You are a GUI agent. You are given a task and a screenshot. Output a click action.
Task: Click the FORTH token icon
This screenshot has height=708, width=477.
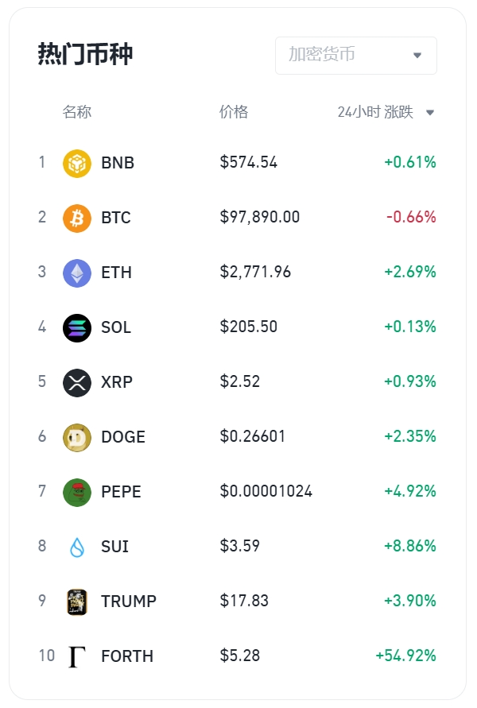[x=77, y=656]
